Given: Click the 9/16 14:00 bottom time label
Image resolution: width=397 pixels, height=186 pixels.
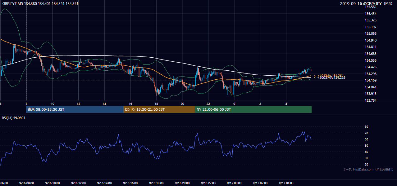Looking at the screenshot, I should (104, 183).
